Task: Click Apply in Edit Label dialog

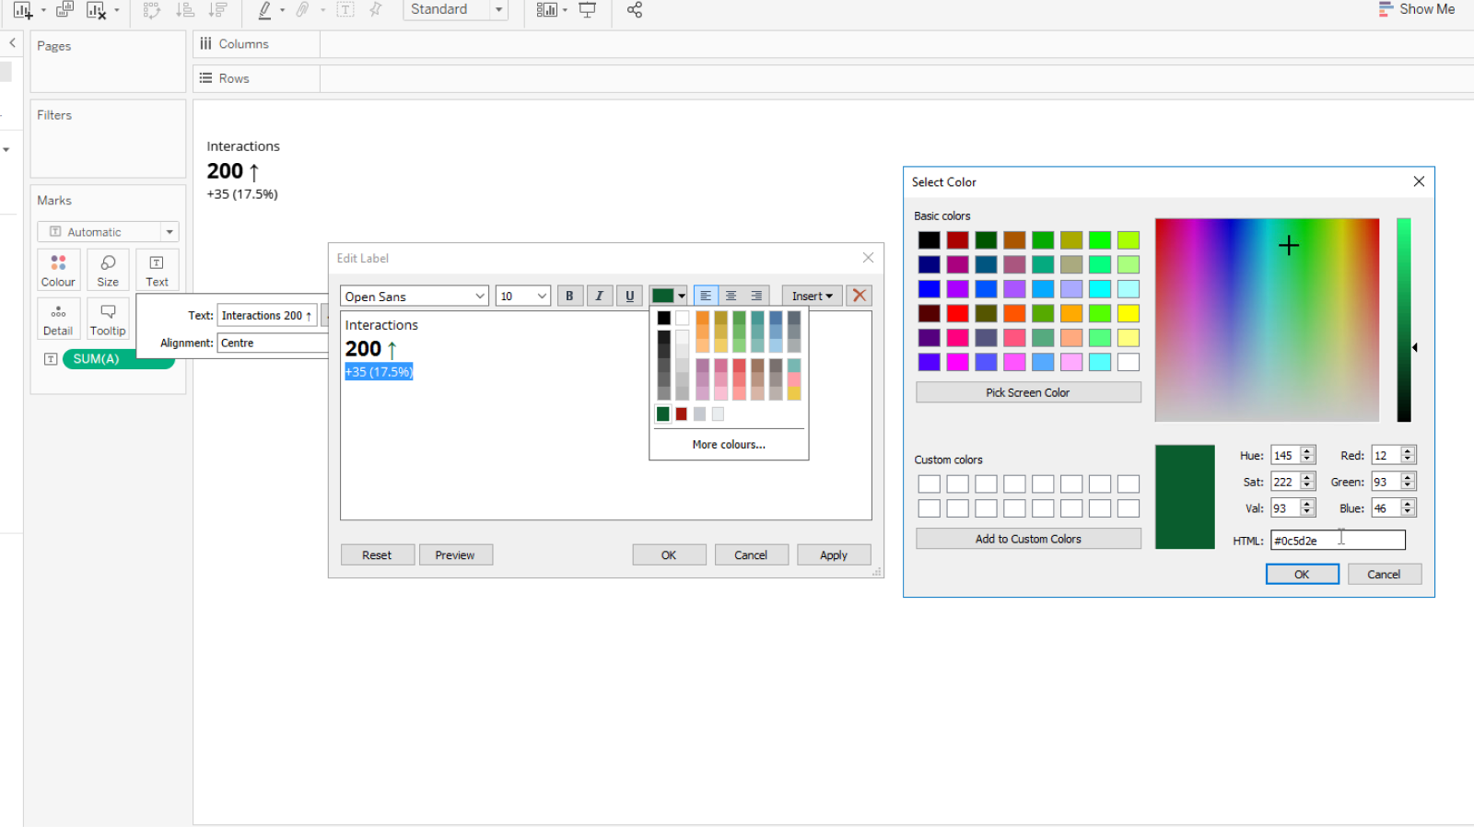Action: [834, 555]
